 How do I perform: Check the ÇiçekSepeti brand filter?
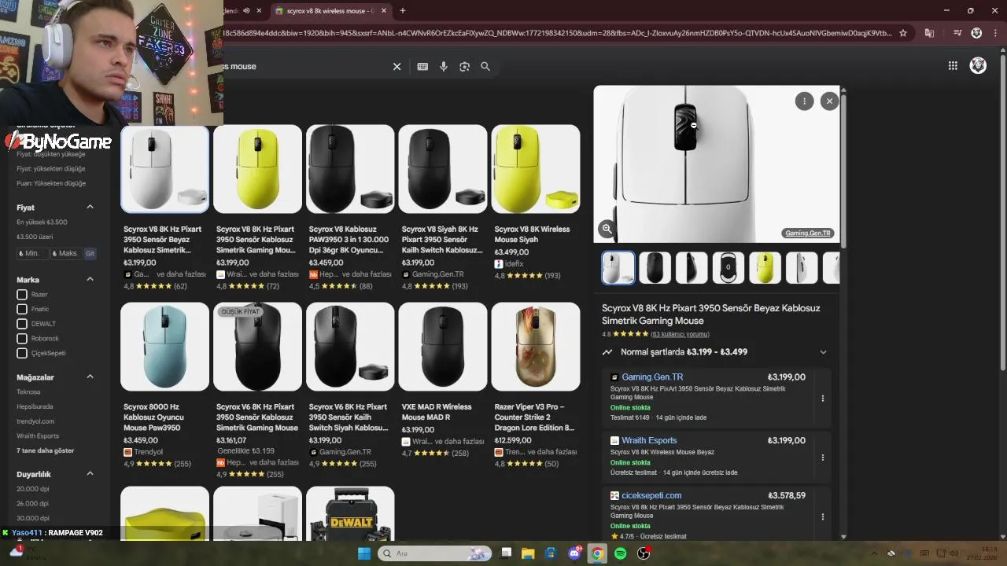pos(22,353)
